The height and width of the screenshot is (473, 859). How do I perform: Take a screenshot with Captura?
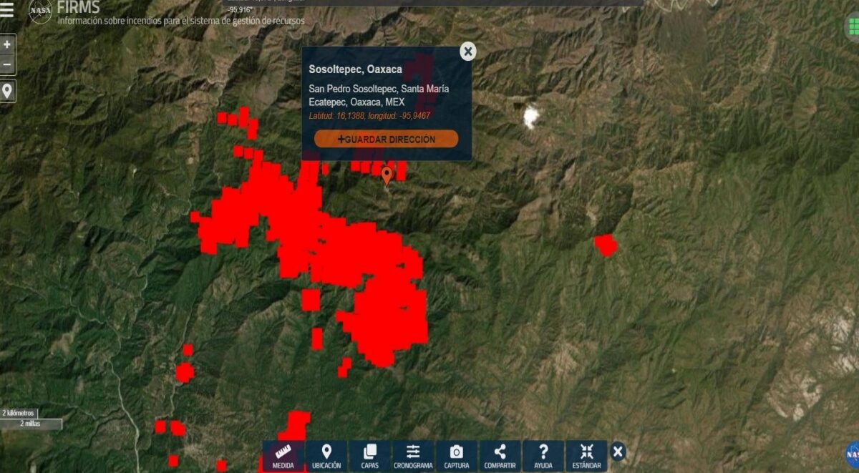(x=456, y=456)
